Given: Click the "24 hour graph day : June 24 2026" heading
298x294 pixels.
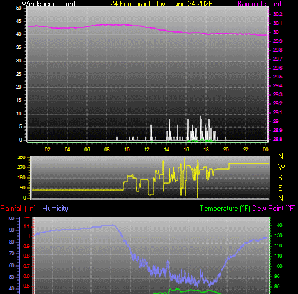Looking at the screenshot, I should [161, 4].
